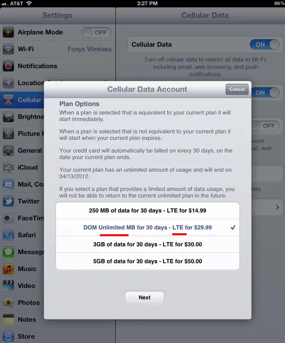Tap the Music note icon
This screenshot has width=285, height=343.
tap(8, 269)
